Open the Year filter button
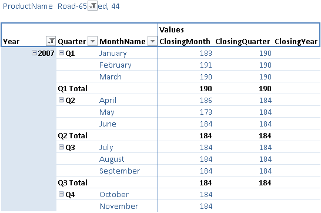Viewport: 321px width, 213px height. click(51, 41)
